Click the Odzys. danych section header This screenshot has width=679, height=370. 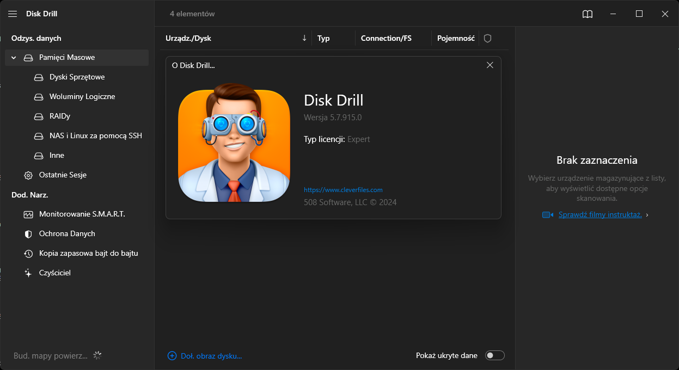(36, 38)
